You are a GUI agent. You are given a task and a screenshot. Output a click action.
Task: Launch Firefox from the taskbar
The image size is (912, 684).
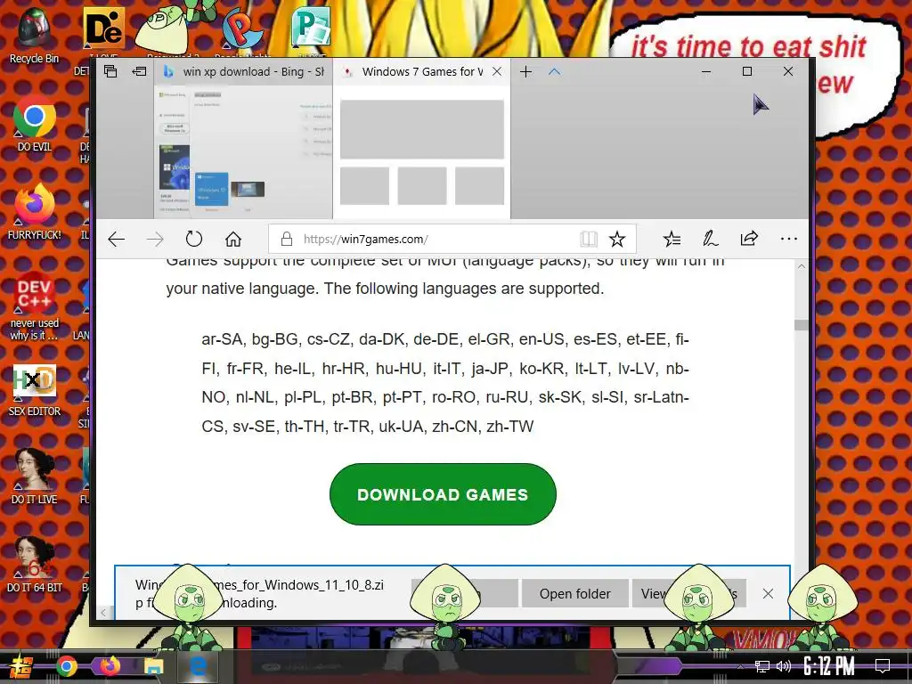(x=110, y=665)
